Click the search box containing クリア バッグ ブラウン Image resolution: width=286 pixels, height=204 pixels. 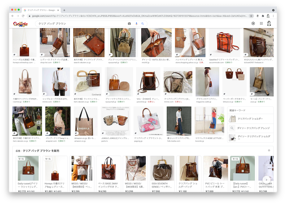[x=81, y=24]
